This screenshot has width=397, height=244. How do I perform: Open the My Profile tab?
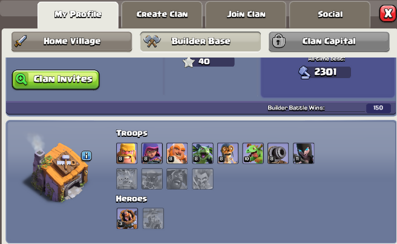click(x=78, y=15)
